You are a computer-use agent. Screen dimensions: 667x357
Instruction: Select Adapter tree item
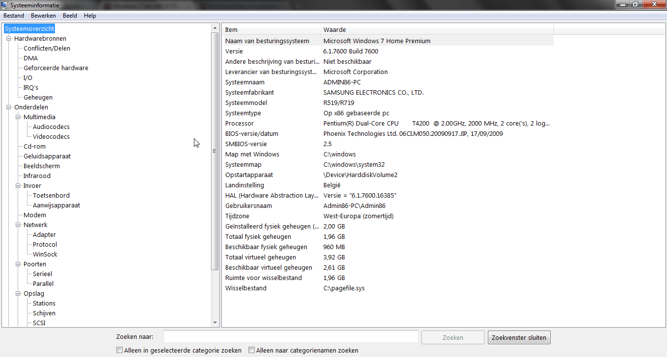(x=44, y=235)
